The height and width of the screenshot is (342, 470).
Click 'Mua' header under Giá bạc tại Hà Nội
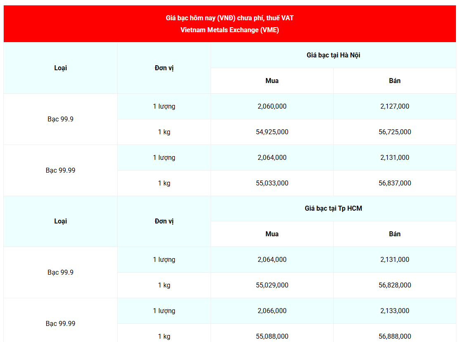tap(272, 81)
